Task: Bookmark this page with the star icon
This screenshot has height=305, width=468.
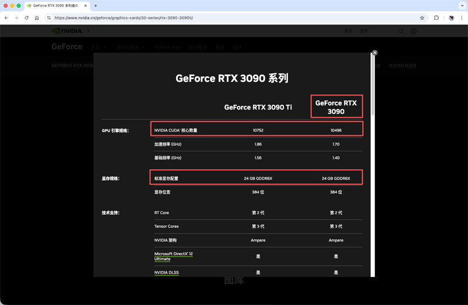Action: click(x=422, y=18)
